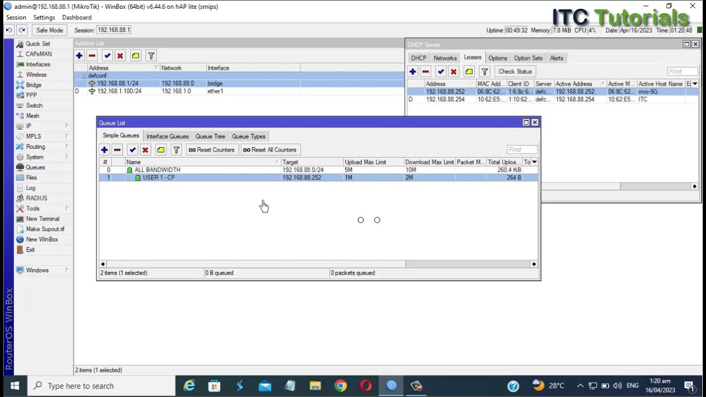Switch to Queue Tree tab
Screen dimensions: 706x397
pyautogui.click(x=210, y=136)
